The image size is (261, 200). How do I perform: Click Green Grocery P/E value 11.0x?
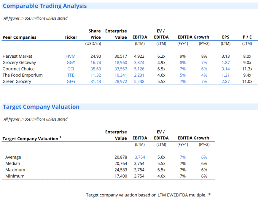click(247, 81)
